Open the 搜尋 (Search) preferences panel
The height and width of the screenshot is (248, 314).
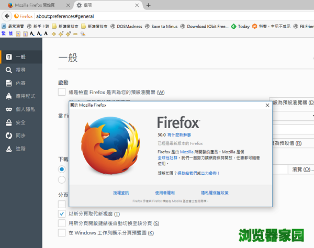pyautogui.click(x=20, y=70)
